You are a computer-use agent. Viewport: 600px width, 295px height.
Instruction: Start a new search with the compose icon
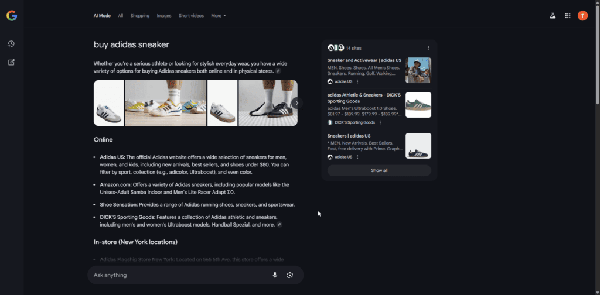(11, 62)
